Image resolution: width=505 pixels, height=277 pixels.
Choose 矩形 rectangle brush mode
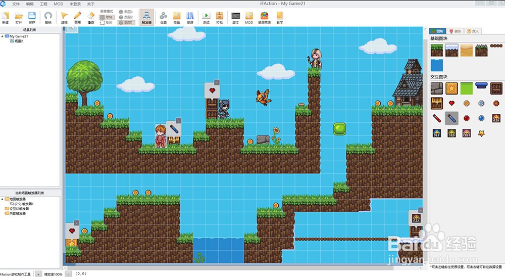click(107, 23)
